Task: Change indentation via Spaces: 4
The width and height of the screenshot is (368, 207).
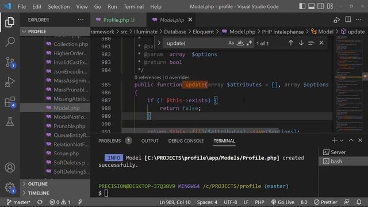Action: pyautogui.click(x=207, y=202)
